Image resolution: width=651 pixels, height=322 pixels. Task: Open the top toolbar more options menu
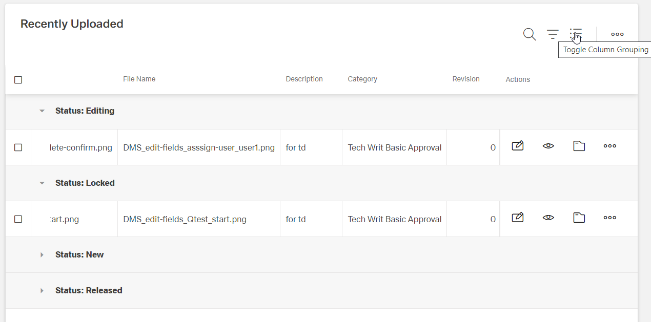(617, 34)
